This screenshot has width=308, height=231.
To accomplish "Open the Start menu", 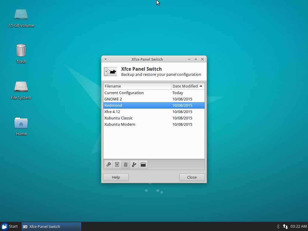I will 10,226.
